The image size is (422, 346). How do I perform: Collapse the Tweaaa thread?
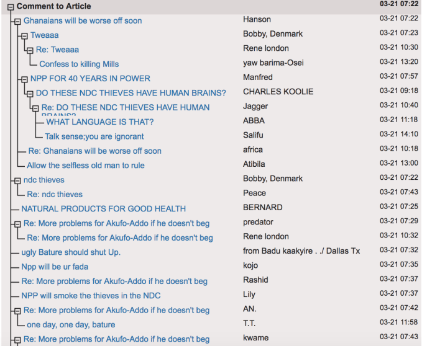click(24, 35)
